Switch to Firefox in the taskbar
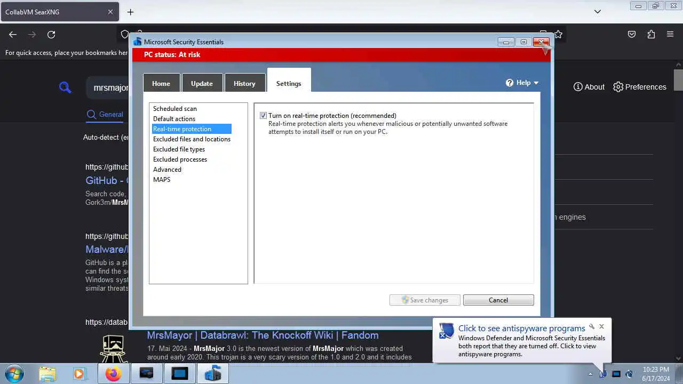The width and height of the screenshot is (683, 384). [113, 373]
